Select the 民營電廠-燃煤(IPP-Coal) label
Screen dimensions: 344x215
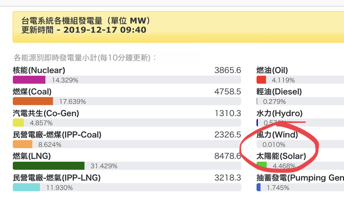(x=57, y=134)
